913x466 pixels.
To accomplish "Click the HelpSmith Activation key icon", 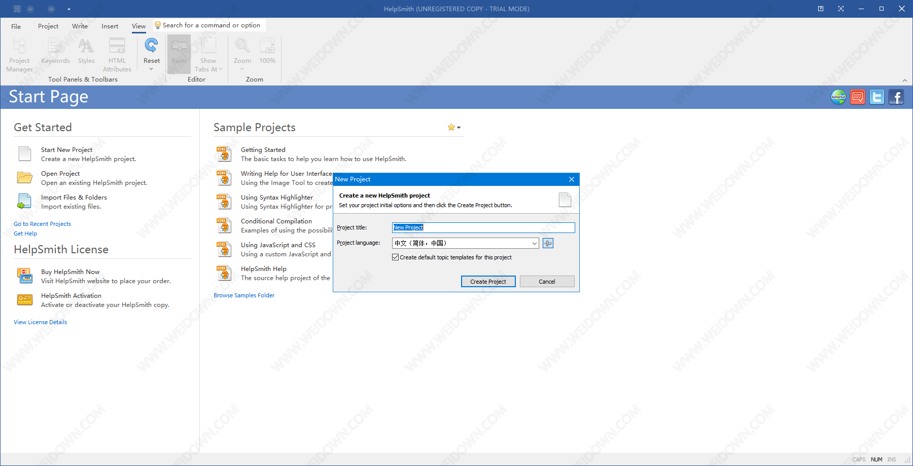I will coord(25,300).
